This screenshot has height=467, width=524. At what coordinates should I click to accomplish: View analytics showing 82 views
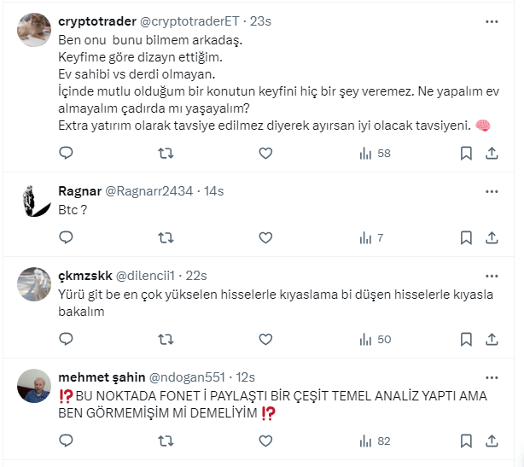point(375,441)
